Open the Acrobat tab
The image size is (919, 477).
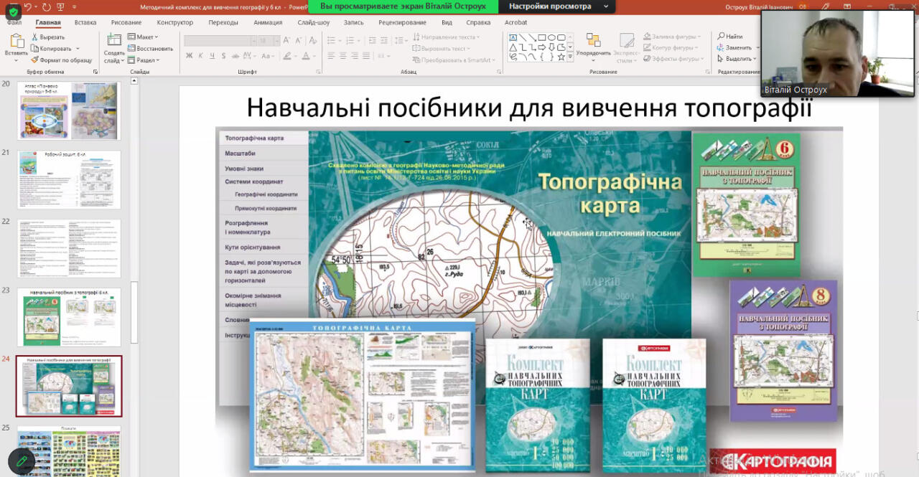(516, 22)
